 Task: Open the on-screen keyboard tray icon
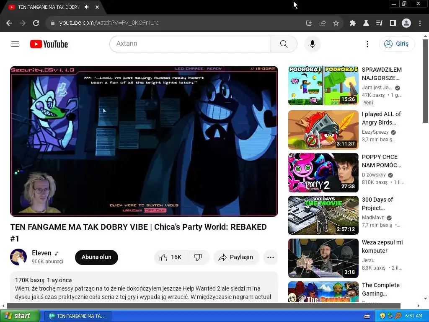tap(367, 316)
